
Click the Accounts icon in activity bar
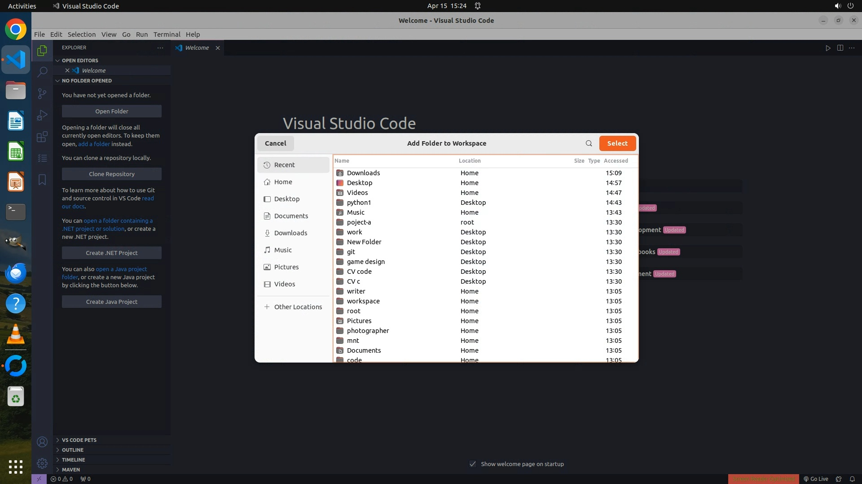[42, 442]
